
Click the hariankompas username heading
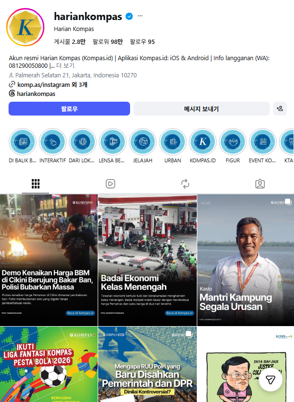(x=88, y=16)
